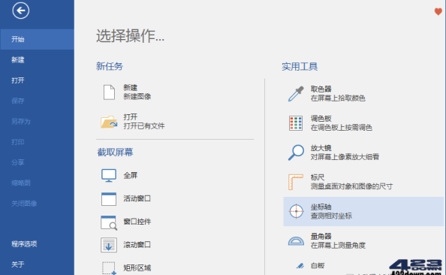Click 标尺 tool description text
The width and height of the screenshot is (446, 275).
[351, 186]
